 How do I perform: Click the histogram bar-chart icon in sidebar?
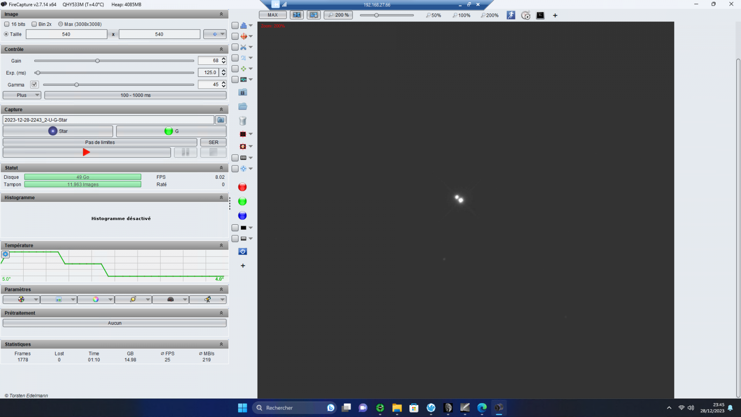(243, 25)
